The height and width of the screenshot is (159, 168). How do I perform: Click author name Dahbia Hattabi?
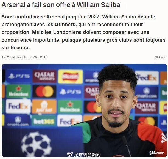(x=17, y=58)
